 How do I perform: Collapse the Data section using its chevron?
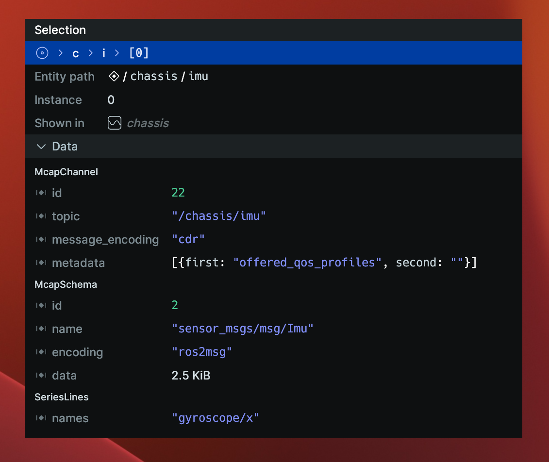(x=41, y=146)
